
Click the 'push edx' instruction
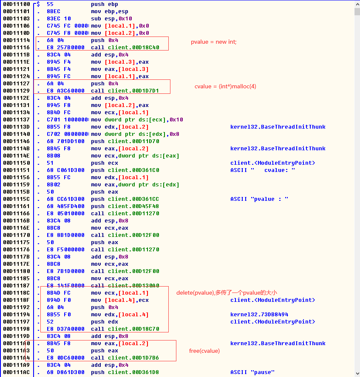[x=105, y=321]
